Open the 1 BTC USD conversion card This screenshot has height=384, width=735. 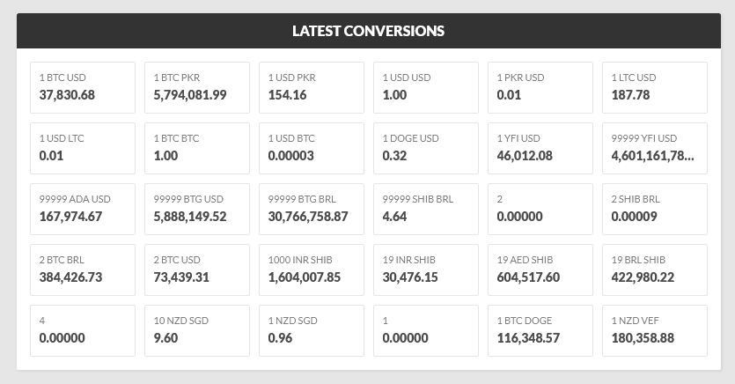83,88
